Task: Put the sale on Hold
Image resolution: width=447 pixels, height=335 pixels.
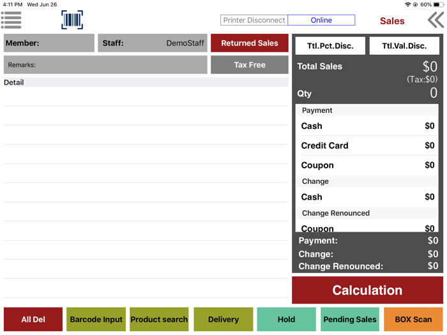Action: point(287,319)
